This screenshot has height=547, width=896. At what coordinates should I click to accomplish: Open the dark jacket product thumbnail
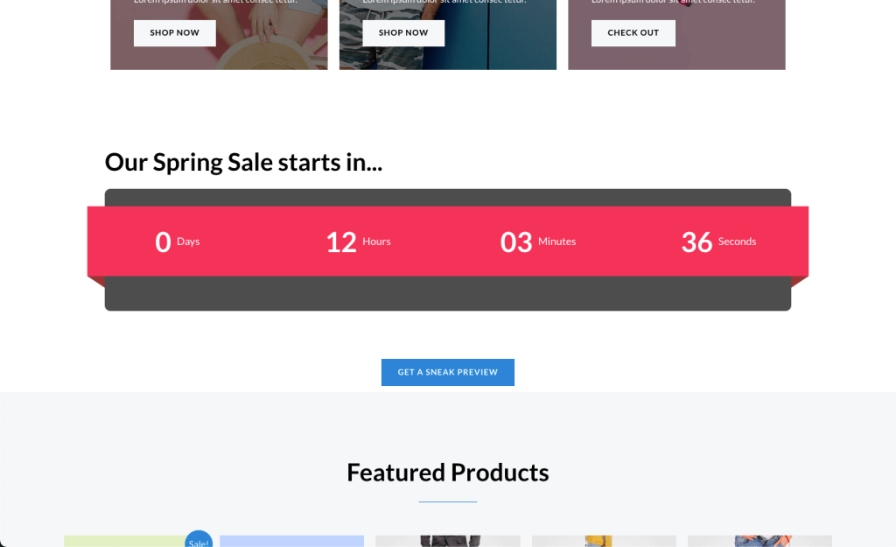[x=447, y=541]
